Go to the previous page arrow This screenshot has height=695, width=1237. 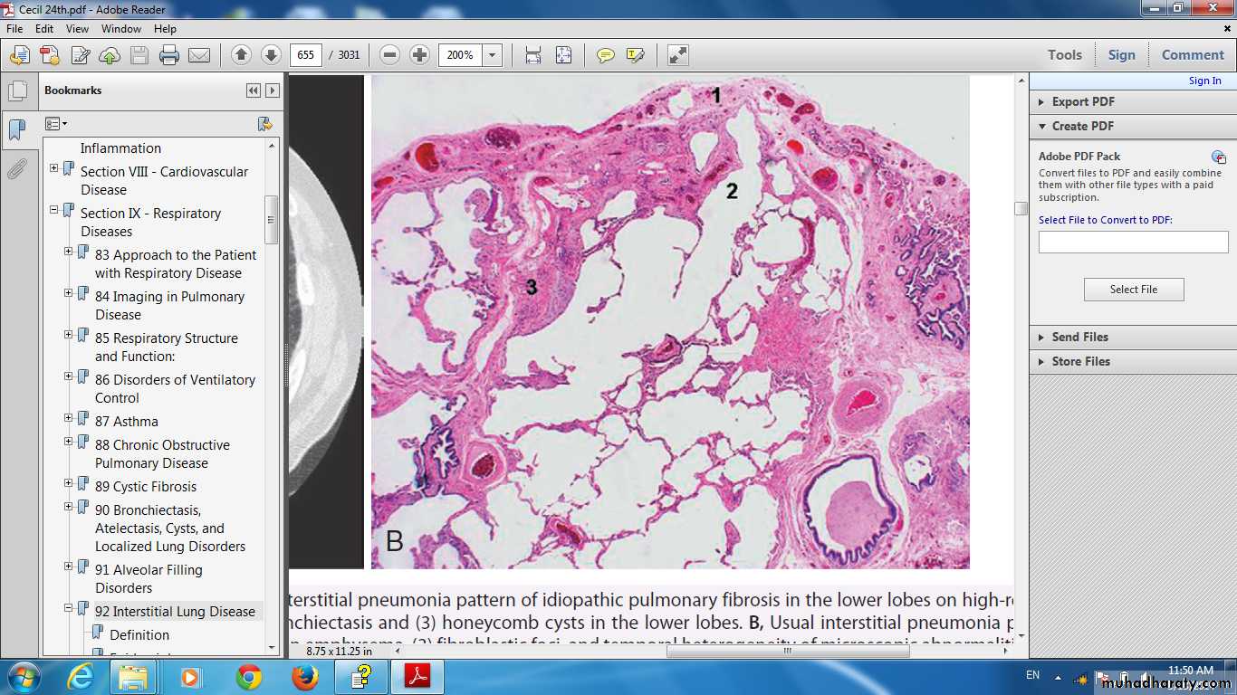pos(241,55)
